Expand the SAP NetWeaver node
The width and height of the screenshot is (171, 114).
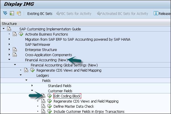(x=9, y=44)
